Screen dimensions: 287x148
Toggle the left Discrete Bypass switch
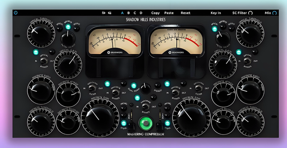point(116,92)
